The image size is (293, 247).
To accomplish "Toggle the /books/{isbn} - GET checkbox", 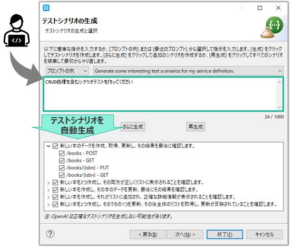I will click(x=62, y=175).
